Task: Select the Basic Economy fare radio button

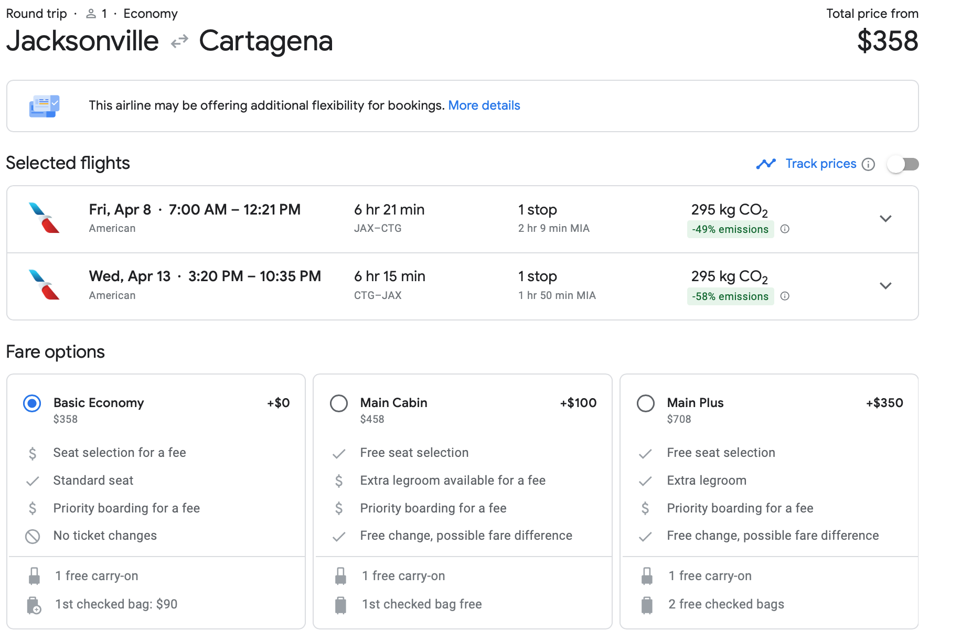Action: pyautogui.click(x=33, y=403)
